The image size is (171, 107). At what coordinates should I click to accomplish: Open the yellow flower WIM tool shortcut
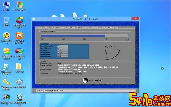6,53
